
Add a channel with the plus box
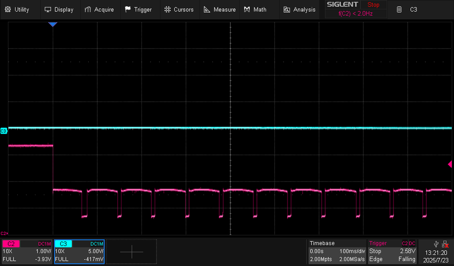[132, 251]
